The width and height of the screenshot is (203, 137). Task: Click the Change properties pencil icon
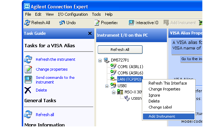pos(28,69)
